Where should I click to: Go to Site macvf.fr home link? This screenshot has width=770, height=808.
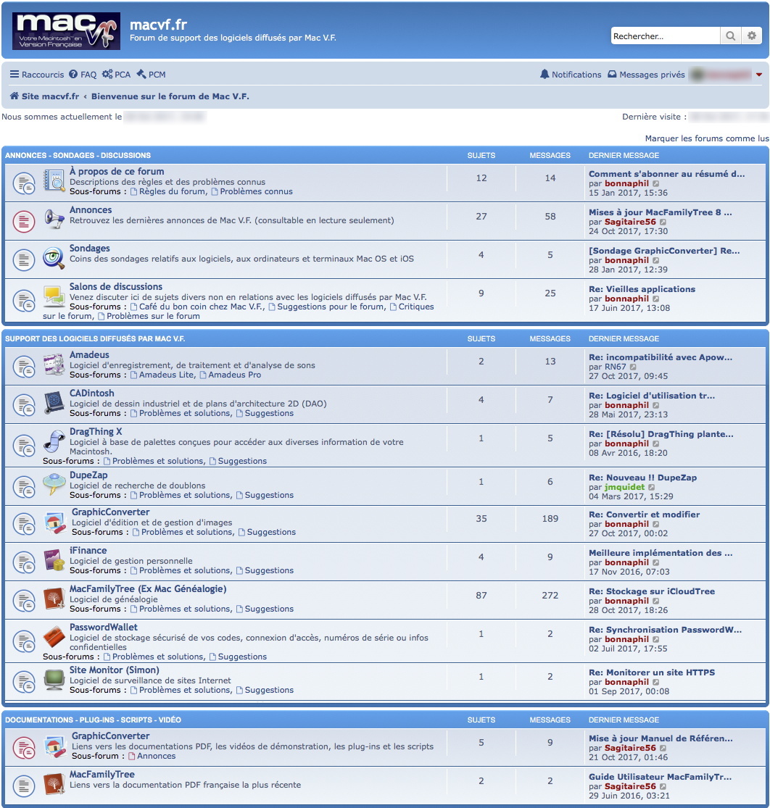45,96
